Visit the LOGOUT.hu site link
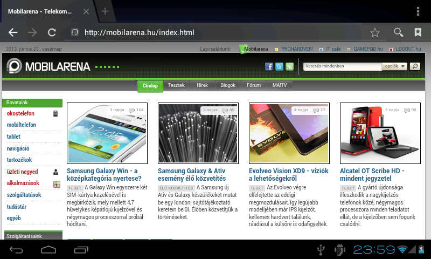Image resolution: width=431 pixels, height=259 pixels. [x=408, y=49]
